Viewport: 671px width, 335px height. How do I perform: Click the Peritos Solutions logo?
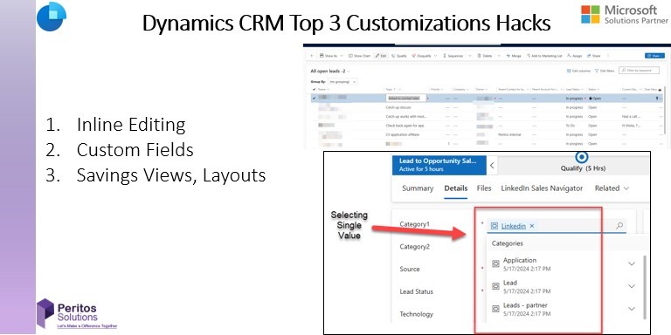point(77,314)
